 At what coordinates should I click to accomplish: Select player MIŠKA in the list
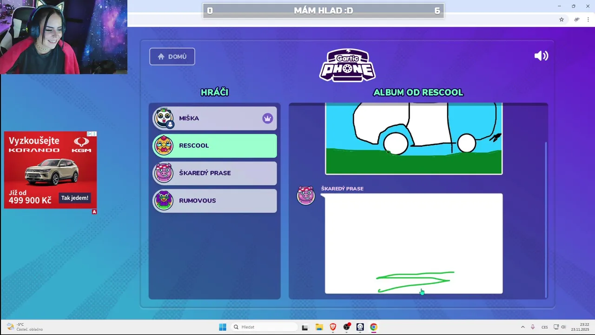(215, 118)
